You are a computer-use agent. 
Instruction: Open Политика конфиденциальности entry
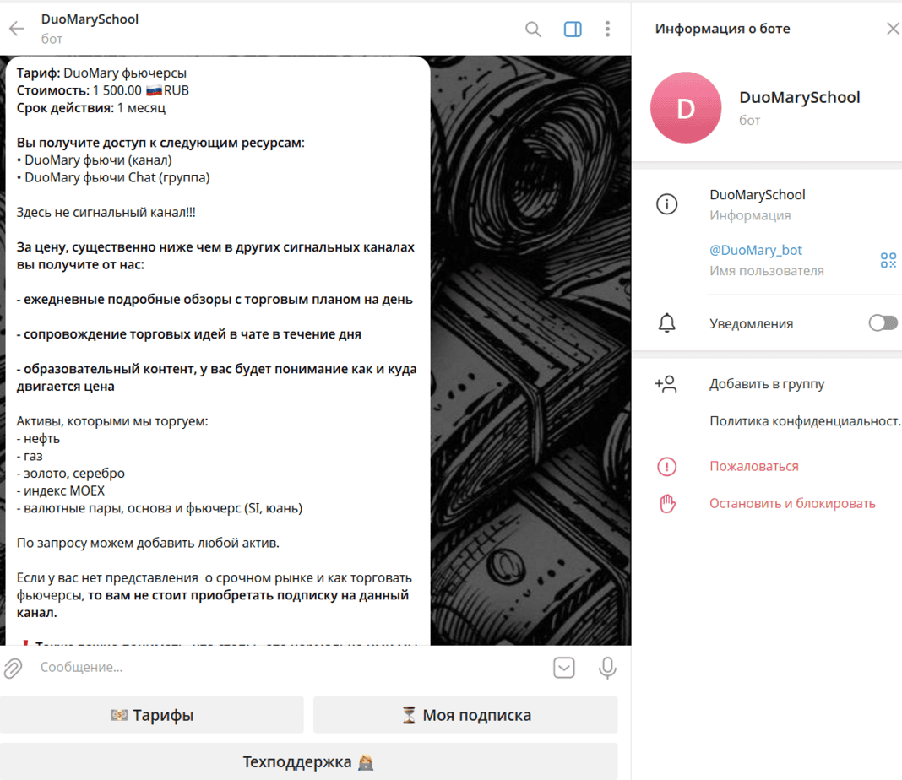(804, 421)
